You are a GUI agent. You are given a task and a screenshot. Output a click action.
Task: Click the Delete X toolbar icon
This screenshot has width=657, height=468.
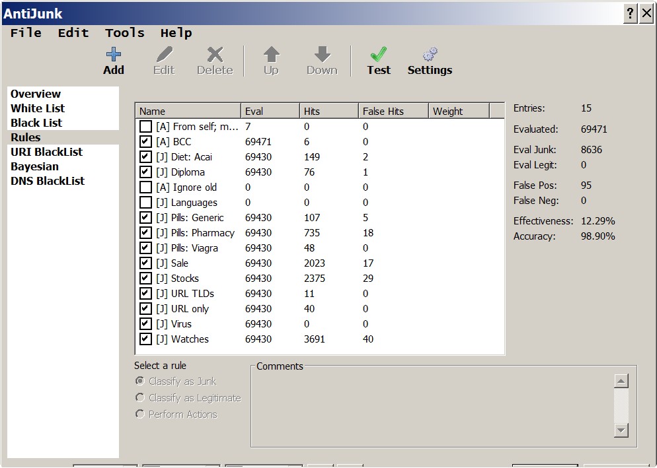(215, 54)
